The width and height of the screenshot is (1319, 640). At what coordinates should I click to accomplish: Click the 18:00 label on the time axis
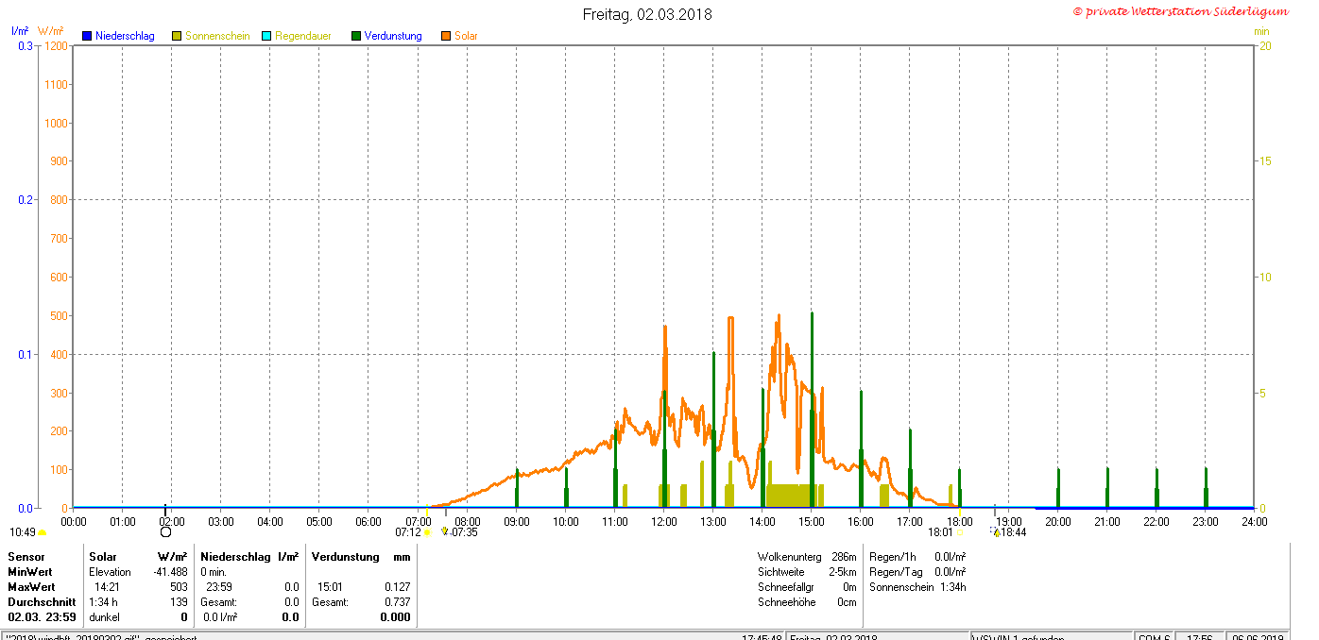click(959, 521)
